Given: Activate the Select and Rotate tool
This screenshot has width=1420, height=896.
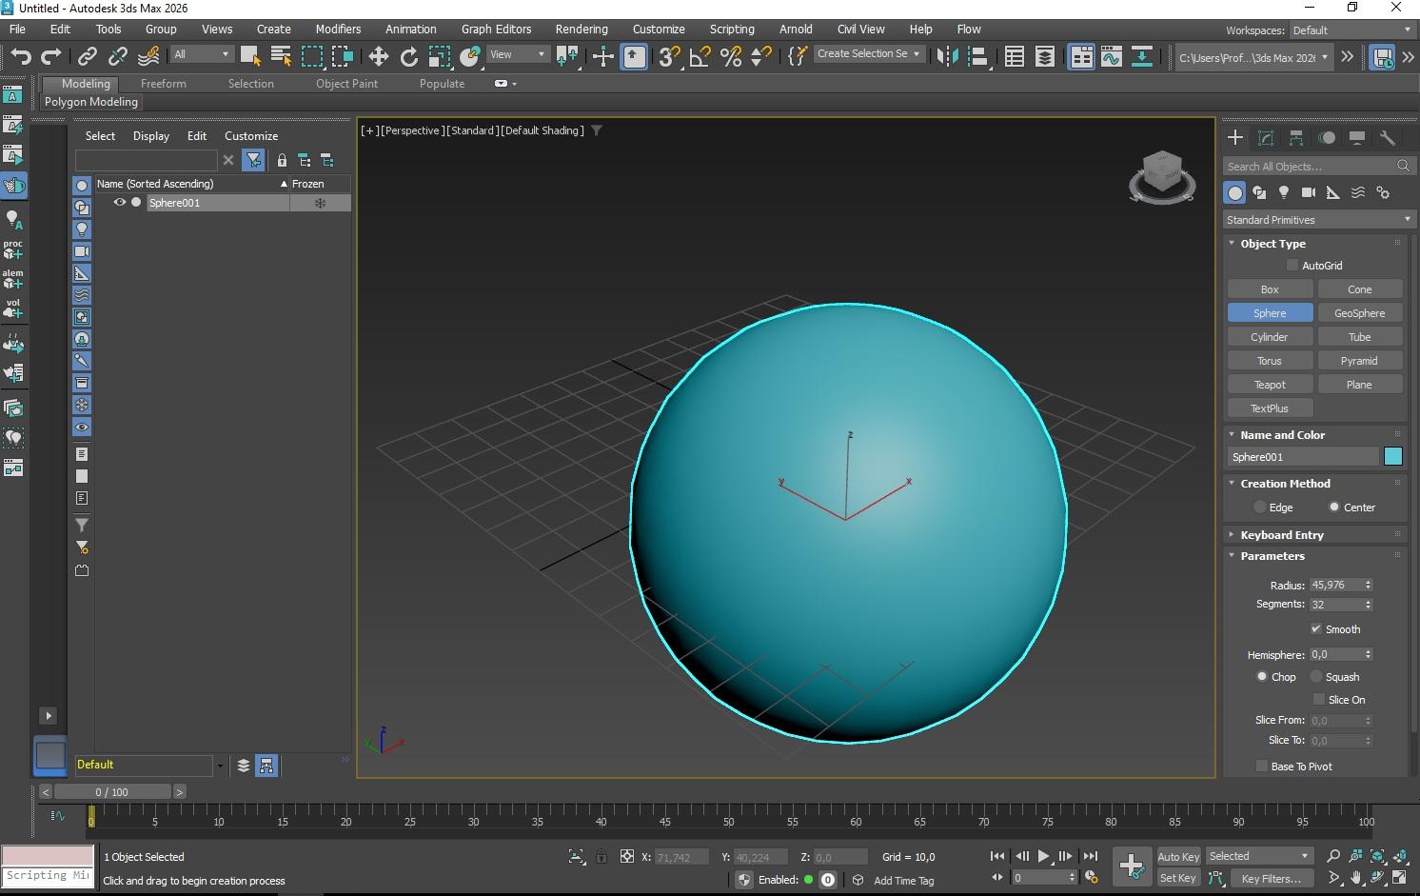Looking at the screenshot, I should pos(408,56).
